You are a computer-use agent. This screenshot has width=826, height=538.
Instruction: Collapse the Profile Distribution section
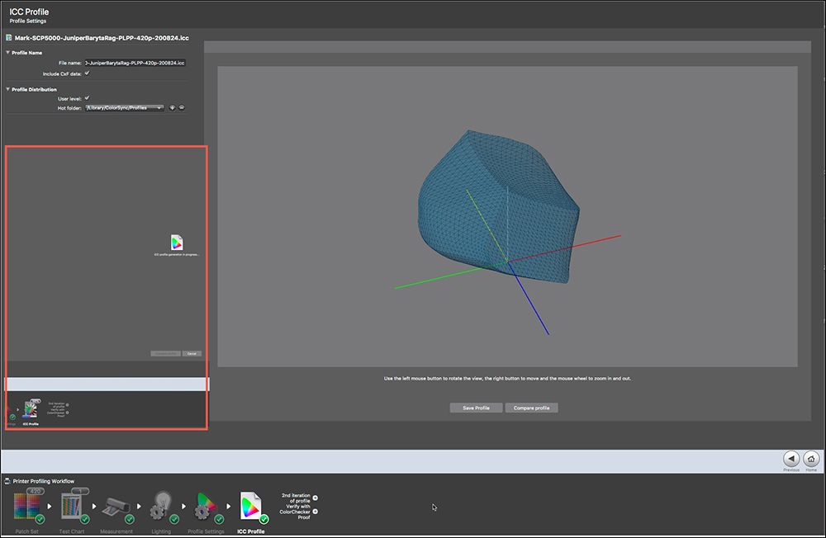[8, 89]
